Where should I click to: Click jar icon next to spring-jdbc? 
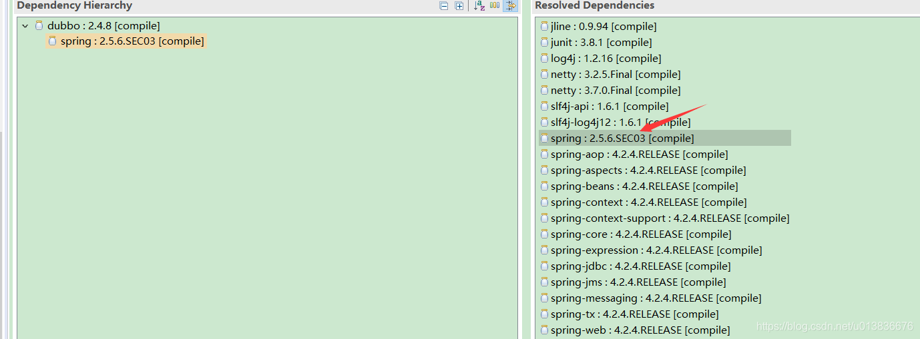pyautogui.click(x=544, y=266)
